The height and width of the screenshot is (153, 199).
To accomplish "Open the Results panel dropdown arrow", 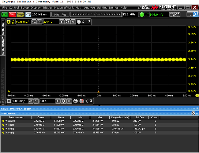I will coord(194,109).
